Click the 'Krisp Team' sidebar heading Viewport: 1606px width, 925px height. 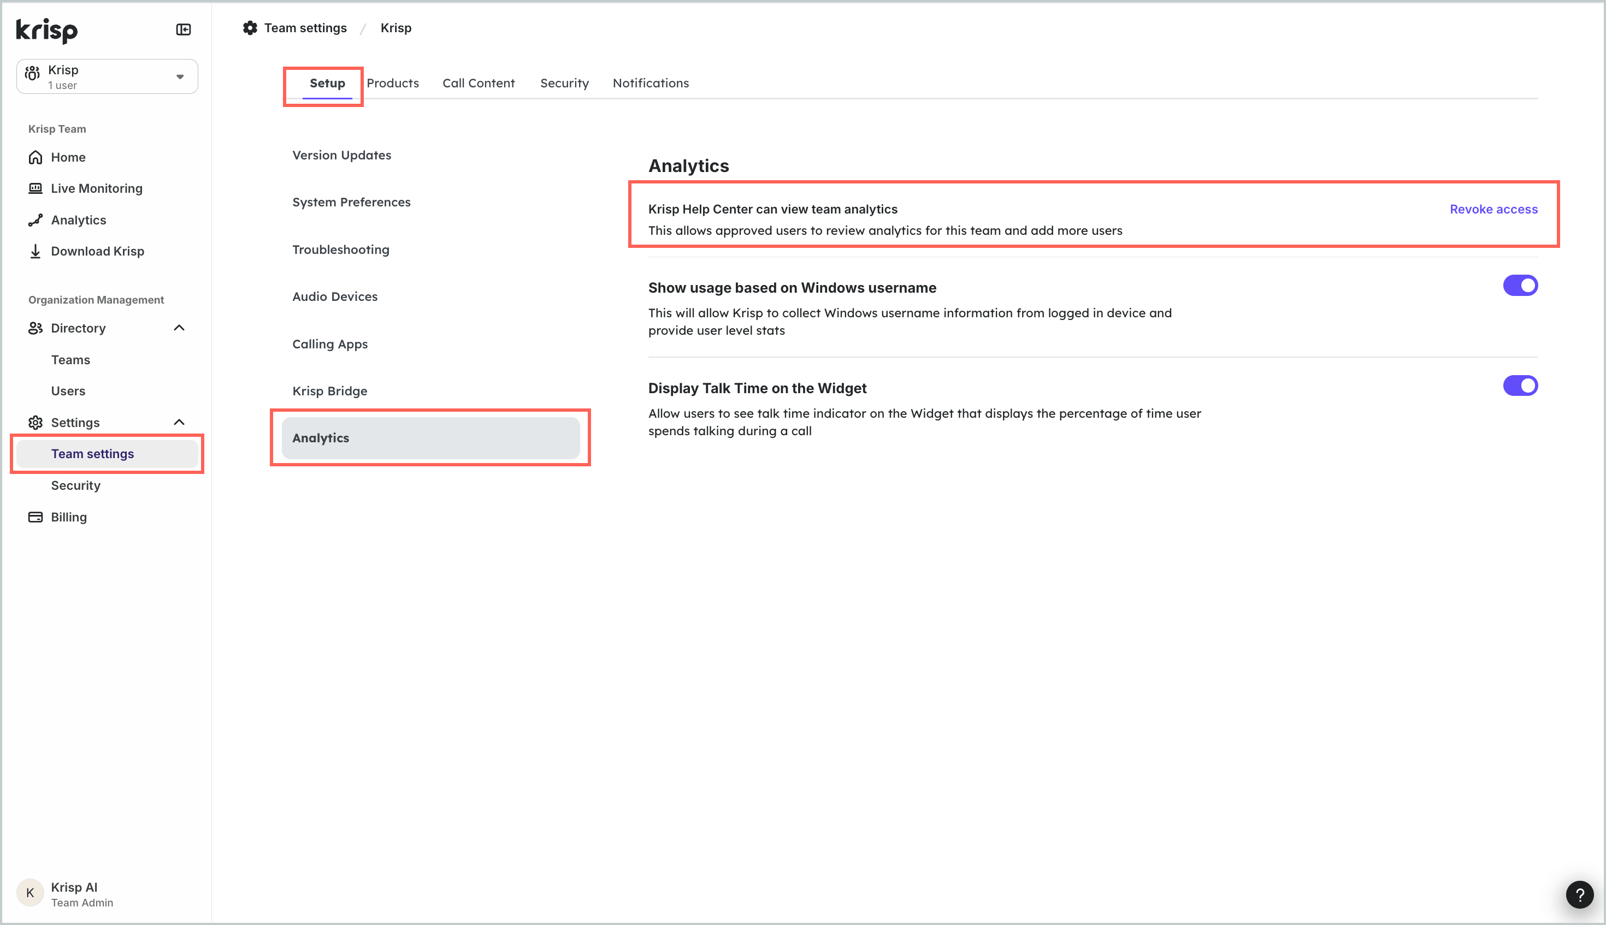[x=57, y=129]
